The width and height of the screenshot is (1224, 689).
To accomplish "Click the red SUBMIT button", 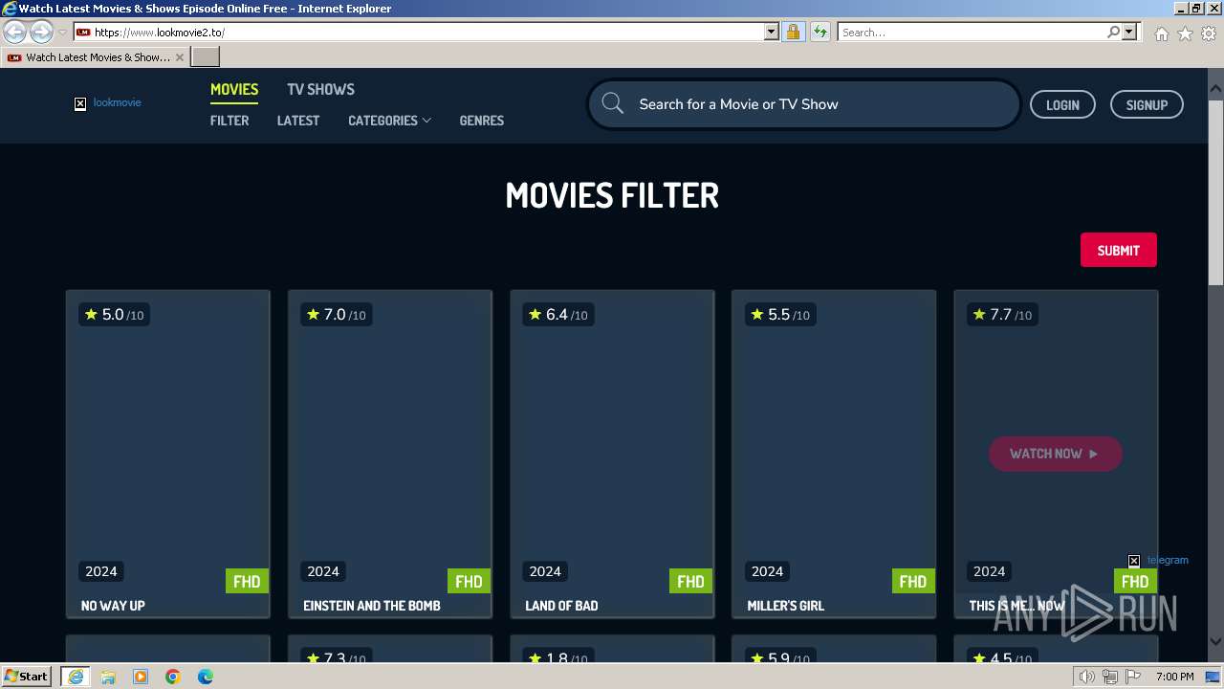I will [x=1118, y=250].
